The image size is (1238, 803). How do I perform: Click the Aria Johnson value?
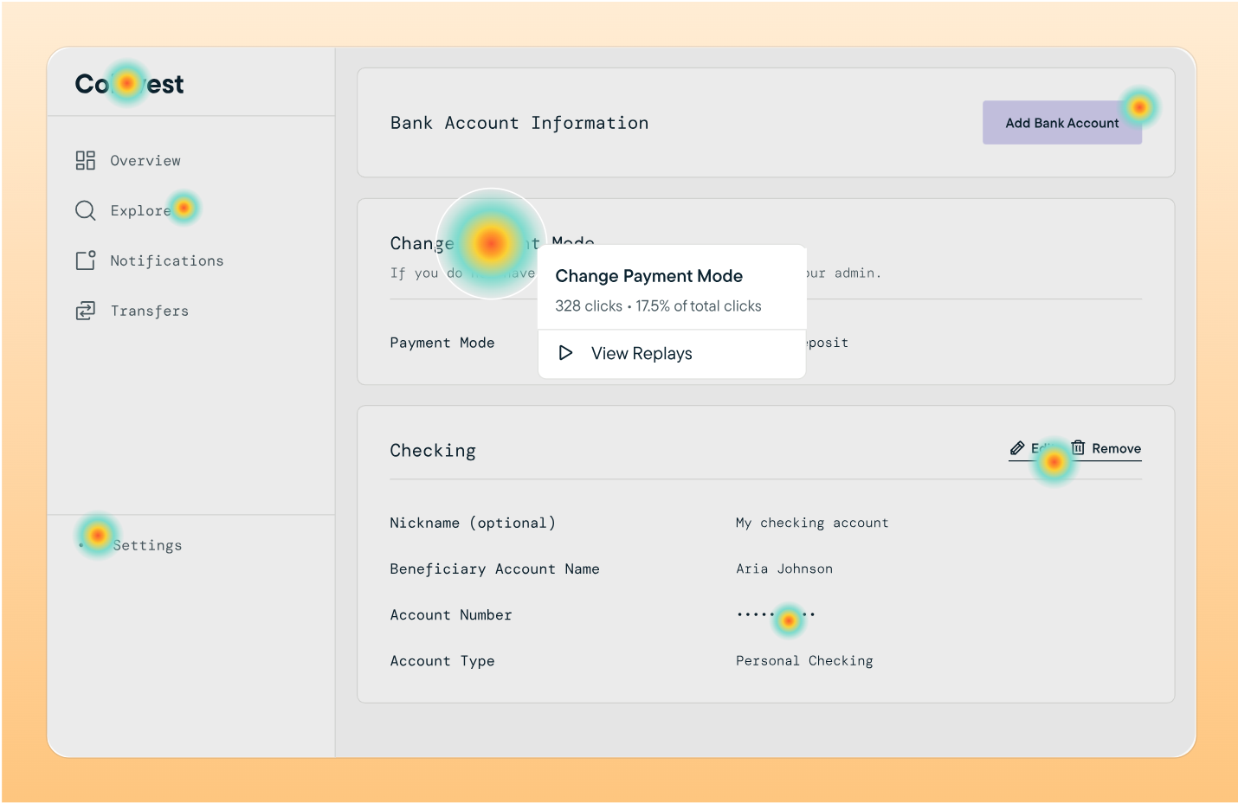(x=784, y=569)
